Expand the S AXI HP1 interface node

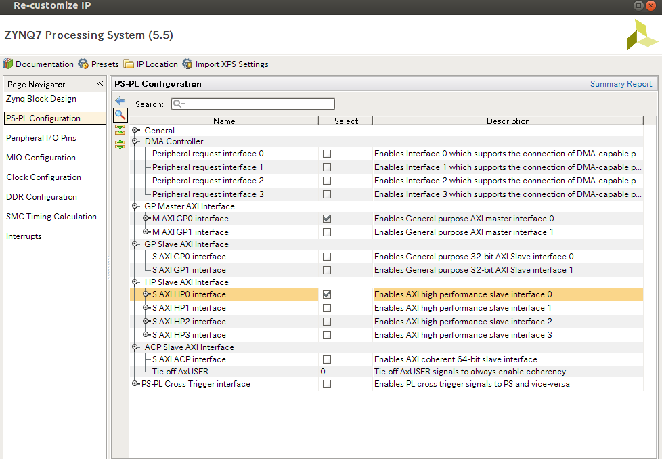[146, 308]
